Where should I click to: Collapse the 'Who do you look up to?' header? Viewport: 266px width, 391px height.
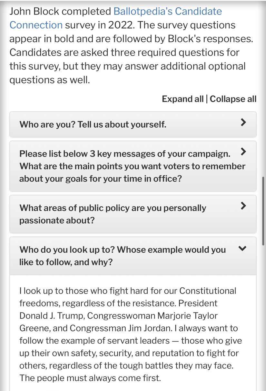(x=133, y=256)
